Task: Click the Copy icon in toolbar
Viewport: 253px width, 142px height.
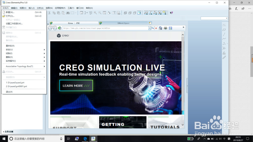Action: tap(54, 13)
